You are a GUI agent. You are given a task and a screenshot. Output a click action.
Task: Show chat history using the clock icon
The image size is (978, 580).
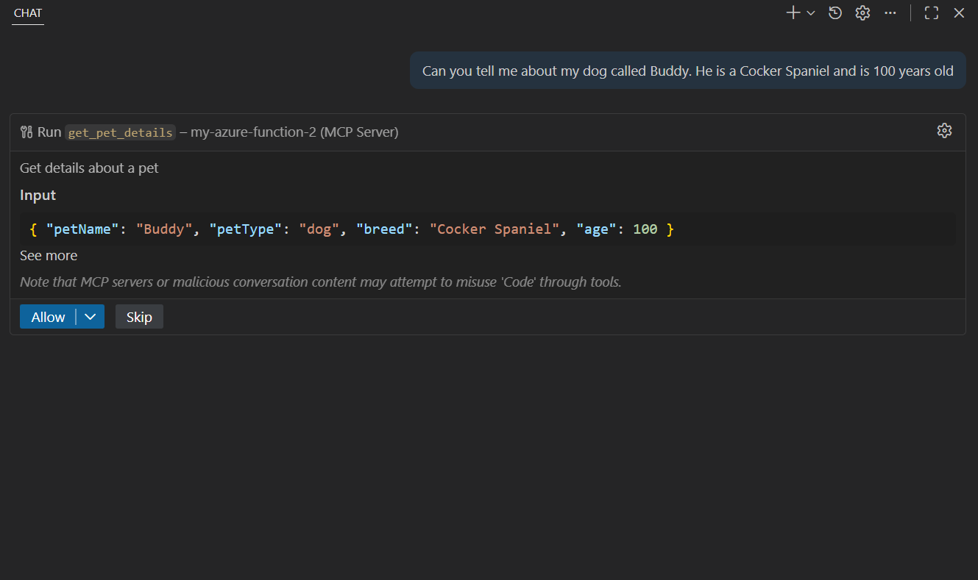(835, 12)
